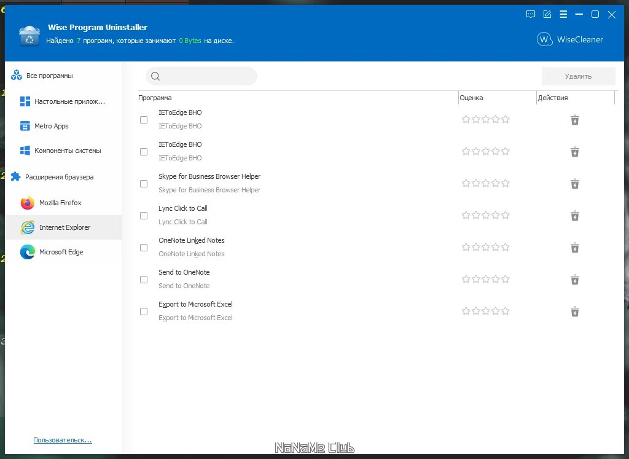The width and height of the screenshot is (629, 459).
Task: Click the Mozilla Firefox browser icon
Action: coord(28,203)
